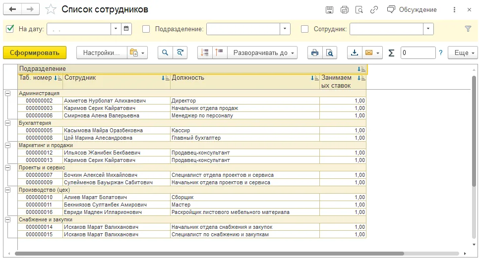This screenshot has height=262, width=479.
Task: Select the Главный бухгалтер cell
Action: [x=244, y=138]
